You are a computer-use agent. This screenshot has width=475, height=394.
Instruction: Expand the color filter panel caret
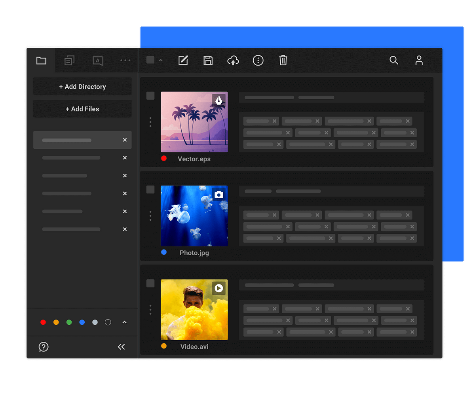coord(124,322)
